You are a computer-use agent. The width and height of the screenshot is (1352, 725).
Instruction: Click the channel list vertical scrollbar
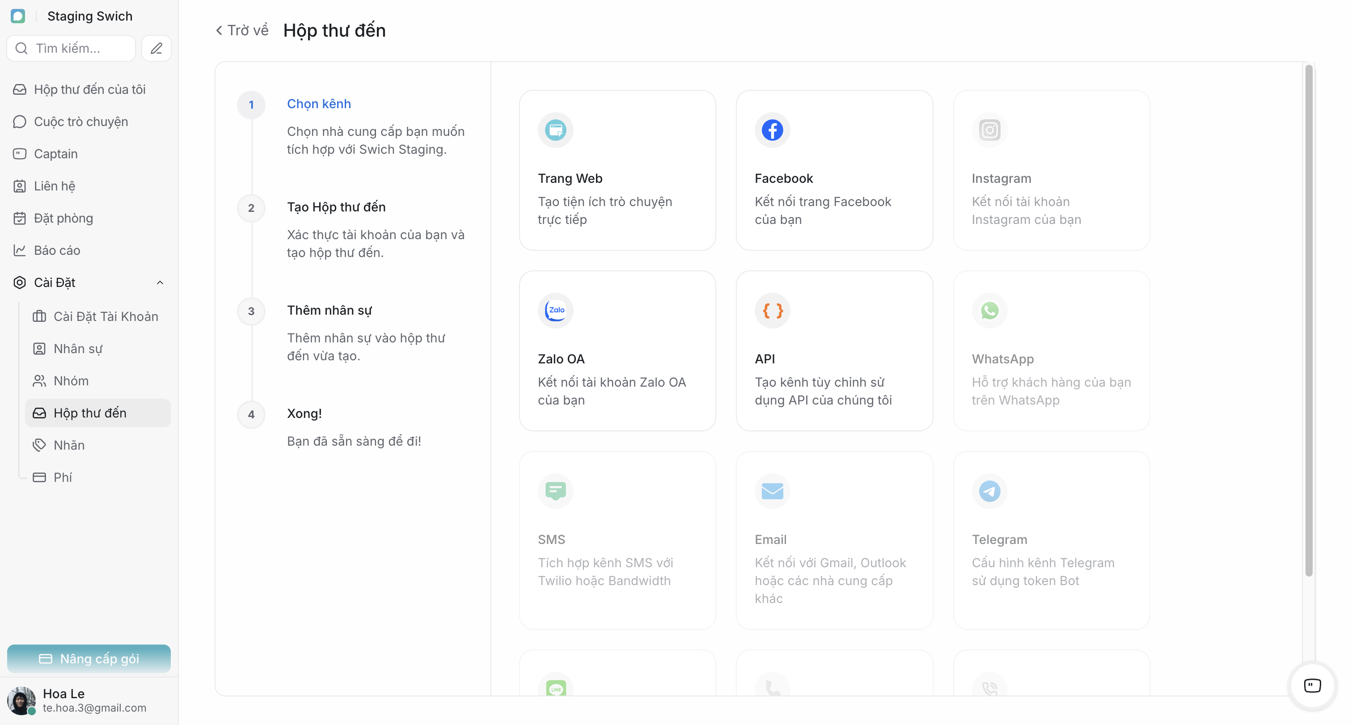(1309, 320)
